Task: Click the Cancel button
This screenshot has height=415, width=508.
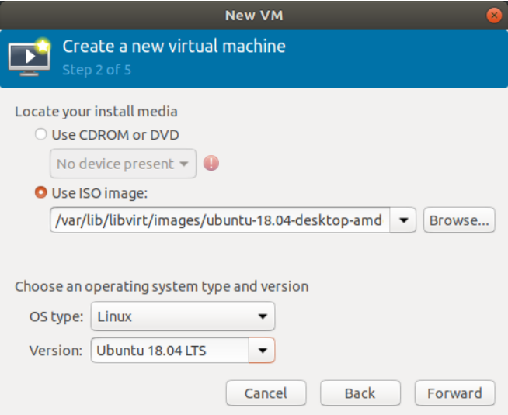Action: 266,393
